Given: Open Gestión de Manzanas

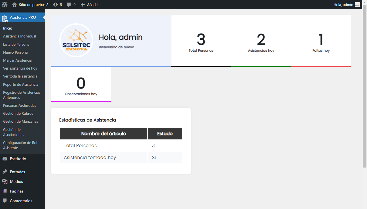Looking at the screenshot, I should pos(20,122).
